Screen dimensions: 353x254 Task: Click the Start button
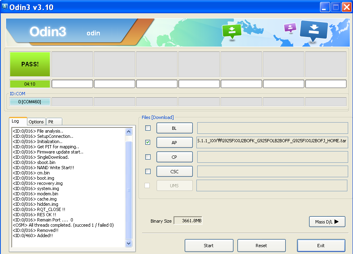click(x=209, y=246)
